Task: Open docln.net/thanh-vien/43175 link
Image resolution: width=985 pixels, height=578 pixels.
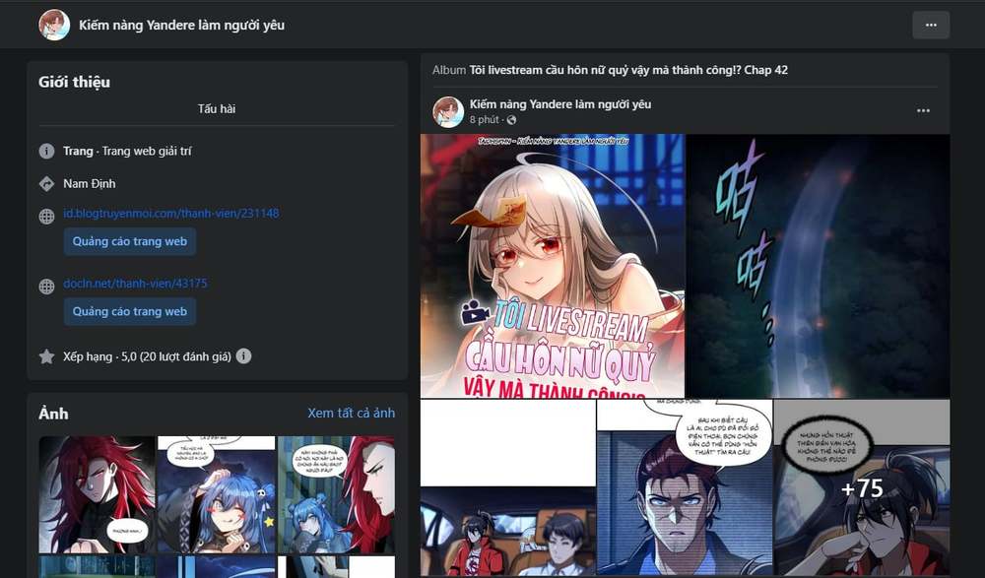Action: point(135,284)
